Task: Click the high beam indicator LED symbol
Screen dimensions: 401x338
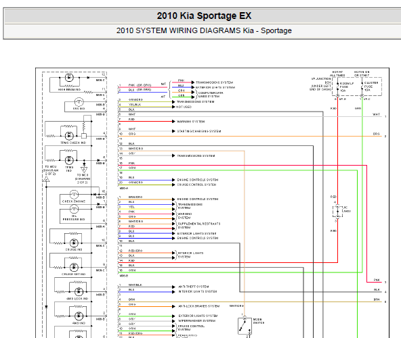Action: 69,77
